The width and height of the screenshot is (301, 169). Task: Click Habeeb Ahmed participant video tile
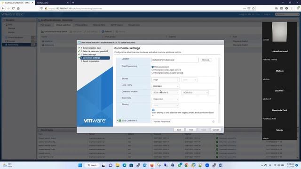click(x=279, y=51)
